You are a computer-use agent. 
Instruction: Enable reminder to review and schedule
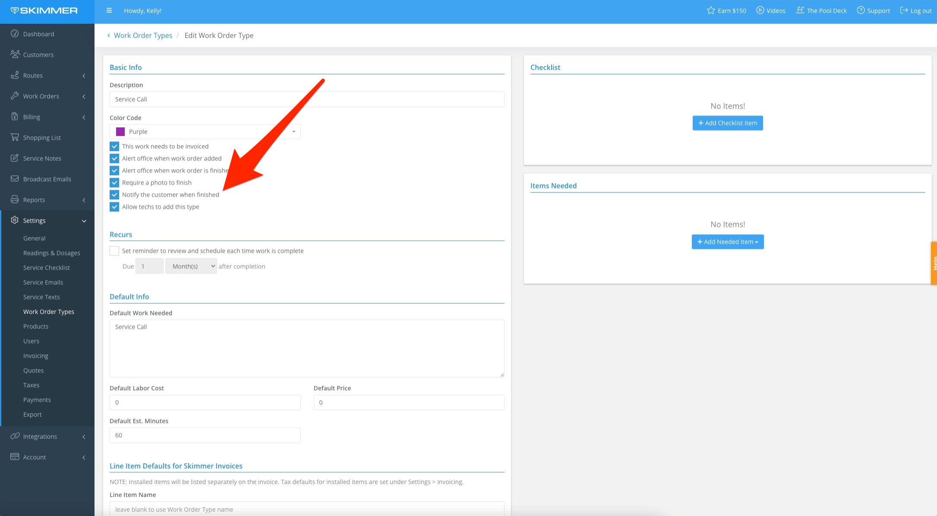114,251
